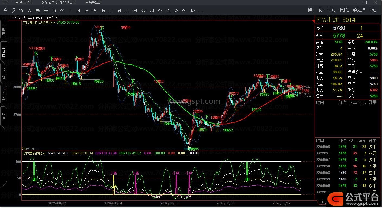The width and height of the screenshot is (383, 208).
Task: Go to previous contract with left arrow
Action: (x=160, y=11)
